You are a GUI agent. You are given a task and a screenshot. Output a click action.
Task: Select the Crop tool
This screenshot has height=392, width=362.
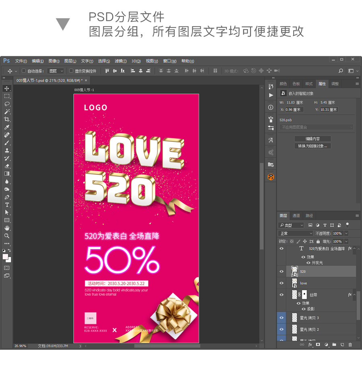coord(7,120)
